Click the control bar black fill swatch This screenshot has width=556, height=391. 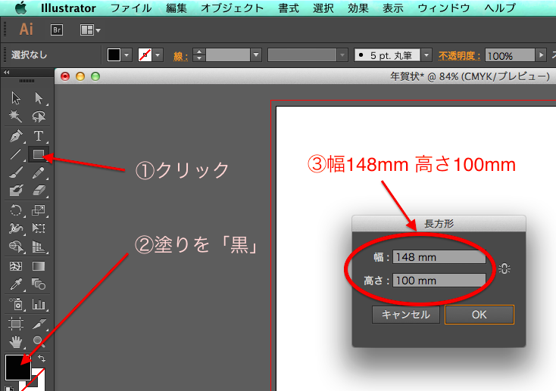click(114, 55)
